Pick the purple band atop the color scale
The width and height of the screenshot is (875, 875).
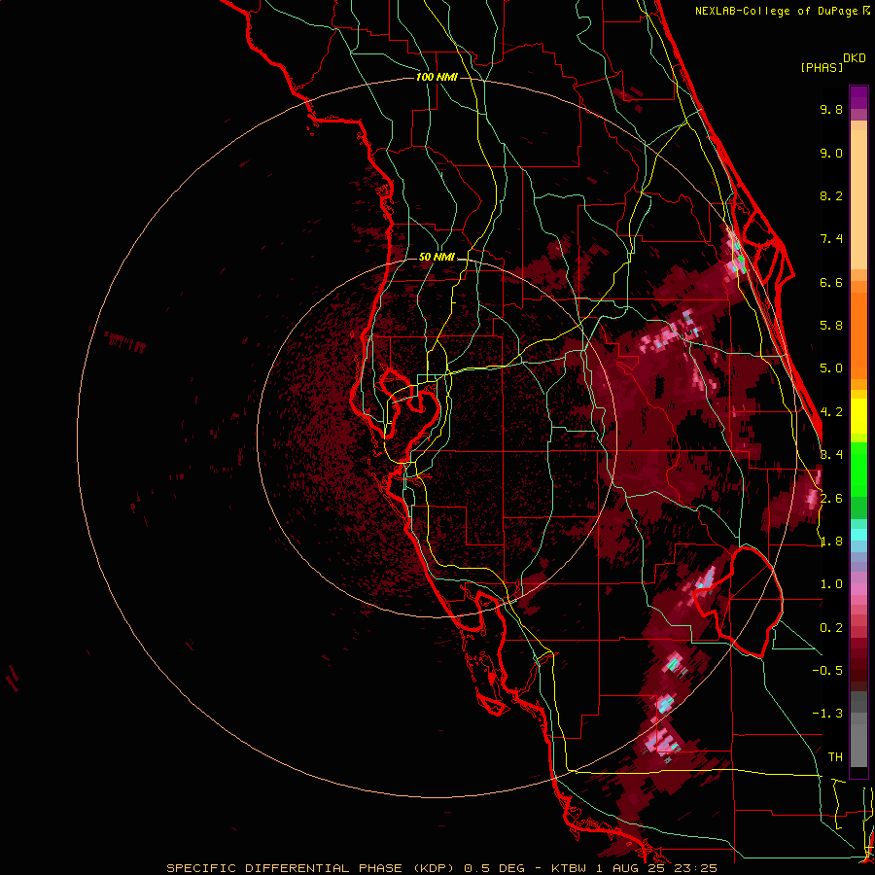(x=858, y=97)
